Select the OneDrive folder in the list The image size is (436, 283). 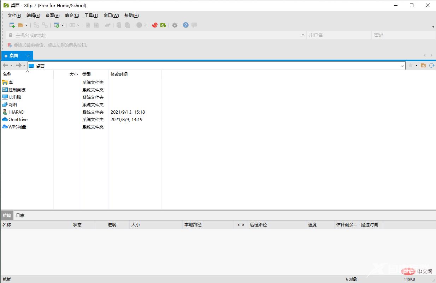pos(18,120)
